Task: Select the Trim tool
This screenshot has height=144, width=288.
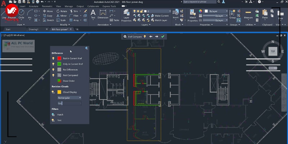Action: pyautogui.click(x=74, y=11)
